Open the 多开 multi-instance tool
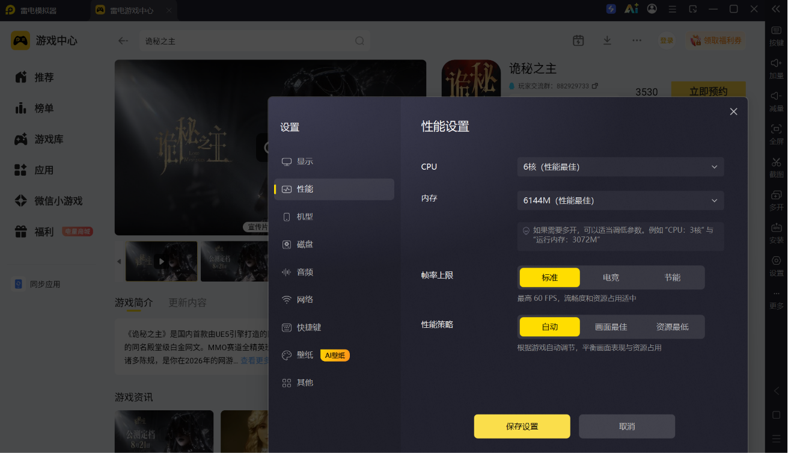The width and height of the screenshot is (788, 453). [x=777, y=200]
